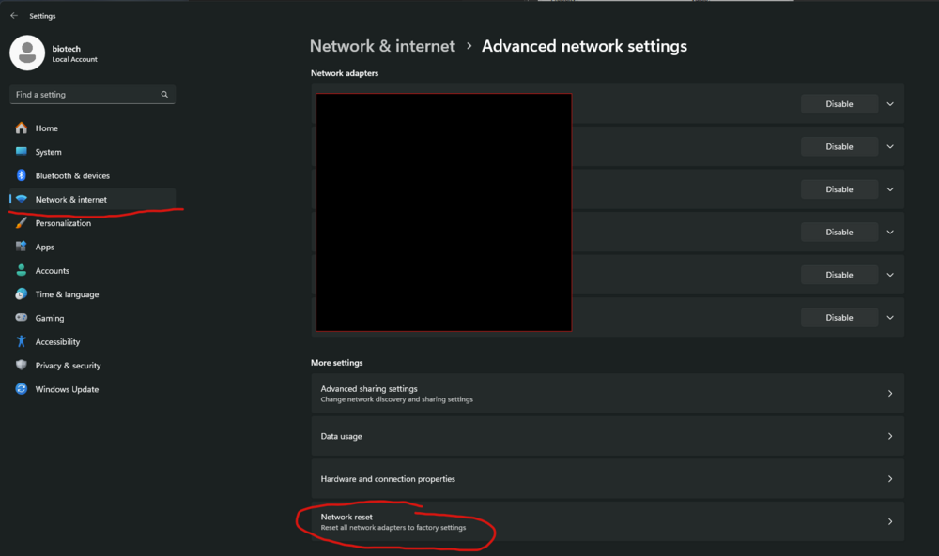This screenshot has height=556, width=939.
Task: Type in the Find a setting box
Action: coord(85,95)
